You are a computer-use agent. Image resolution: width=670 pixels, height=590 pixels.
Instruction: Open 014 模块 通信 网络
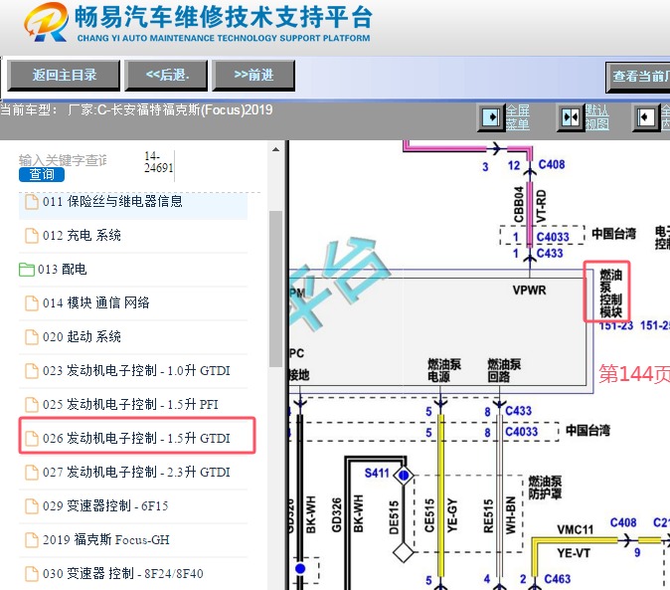[96, 303]
